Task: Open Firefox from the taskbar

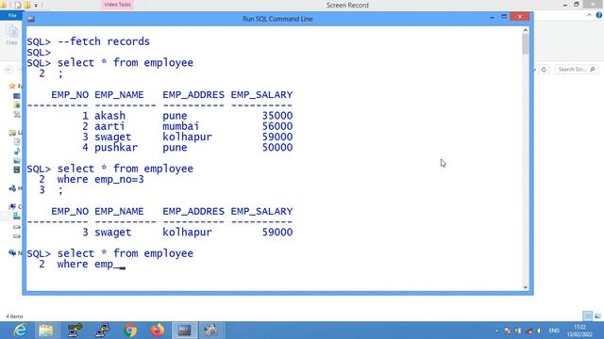Action: tap(158, 331)
